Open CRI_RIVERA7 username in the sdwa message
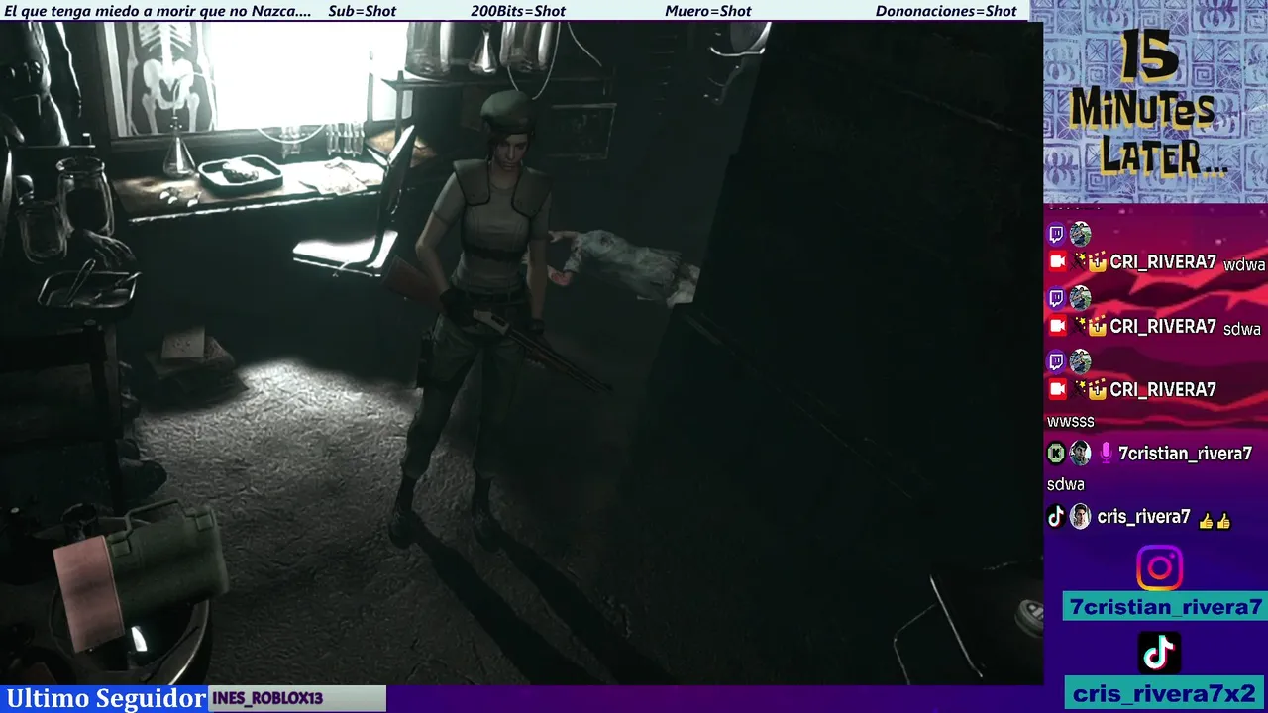 coord(1163,326)
